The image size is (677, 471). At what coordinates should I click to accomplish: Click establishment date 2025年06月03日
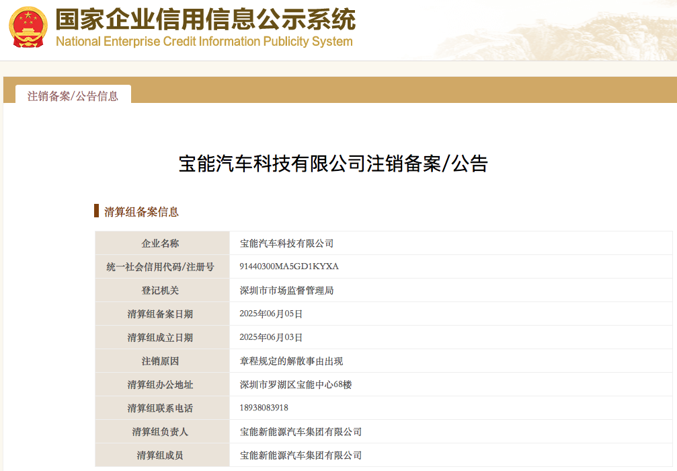point(271,337)
